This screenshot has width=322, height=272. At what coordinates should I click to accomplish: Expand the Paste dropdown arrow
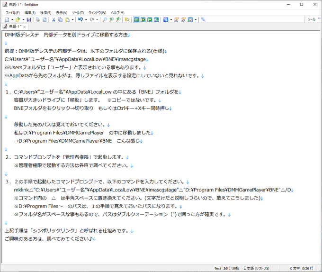[x=72, y=19]
